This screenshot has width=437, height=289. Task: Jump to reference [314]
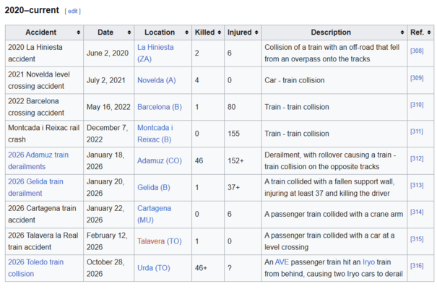417,212
